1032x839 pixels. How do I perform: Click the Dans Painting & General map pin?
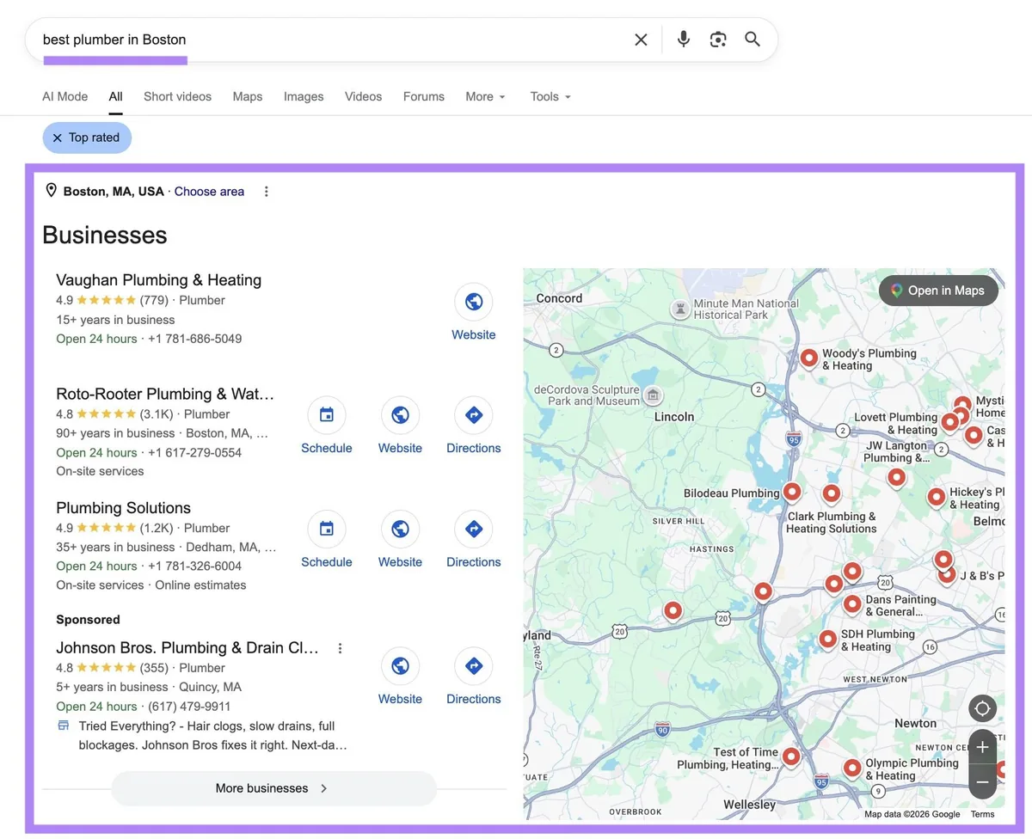tap(852, 604)
